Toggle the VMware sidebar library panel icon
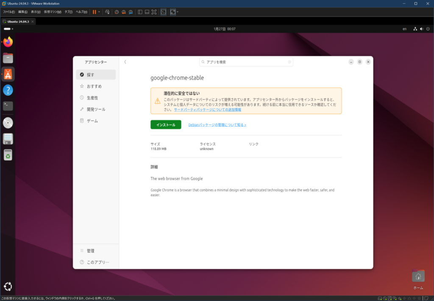 click(x=140, y=12)
